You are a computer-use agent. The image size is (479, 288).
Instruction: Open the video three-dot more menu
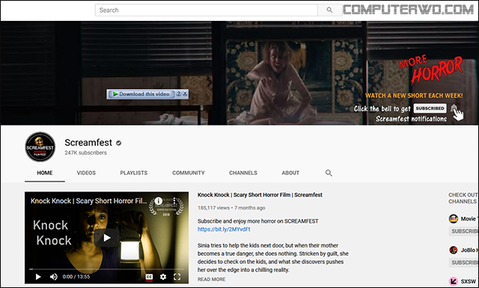[174, 200]
